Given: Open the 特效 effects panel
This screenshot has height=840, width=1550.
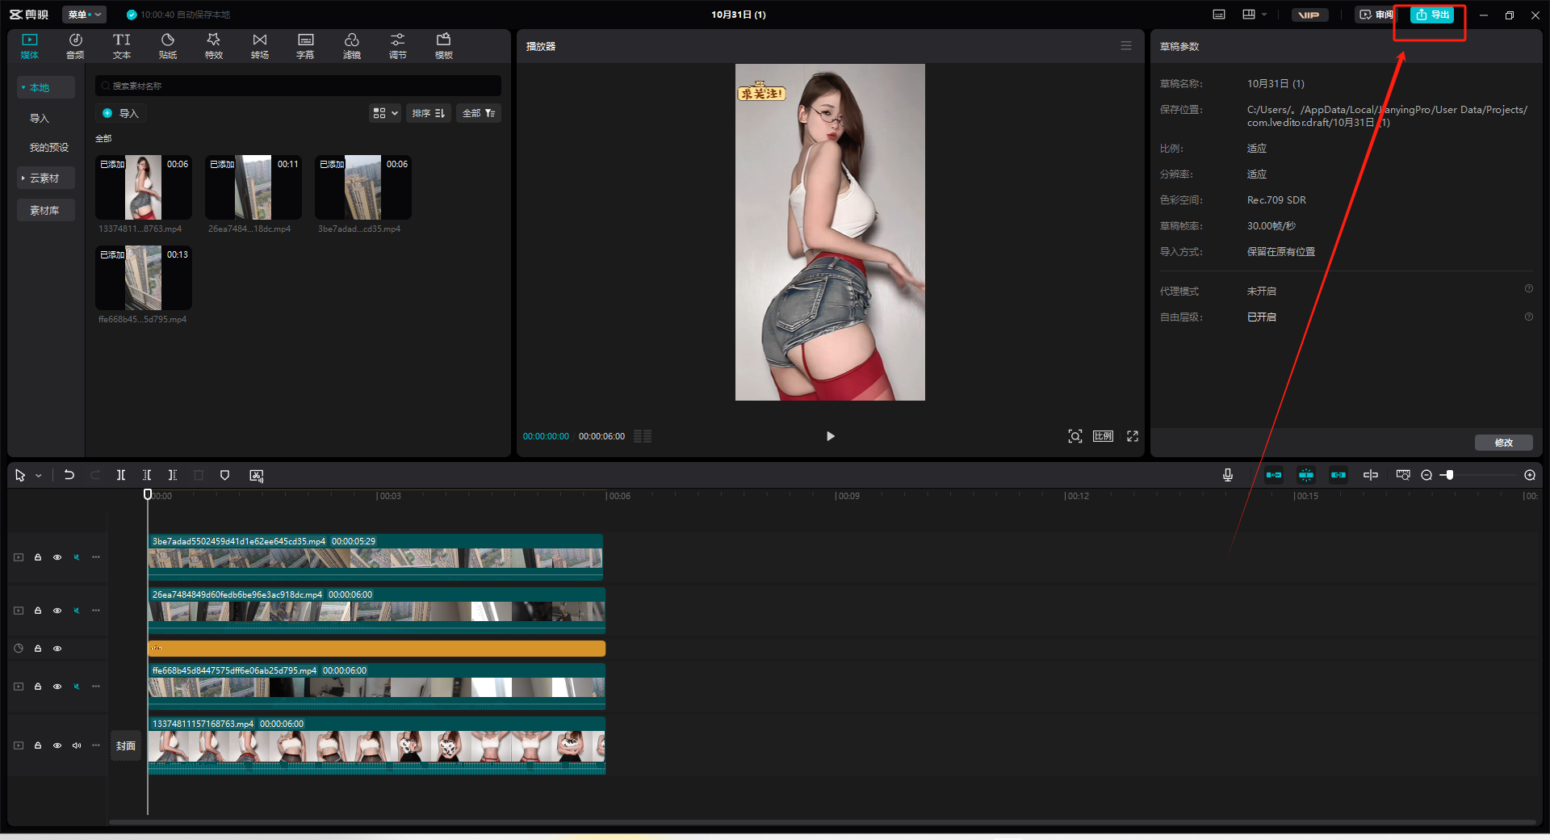Looking at the screenshot, I should (213, 46).
